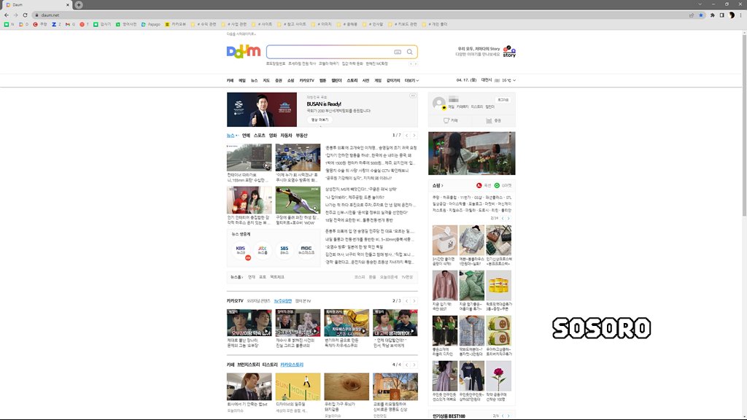
Task: Open the flower shop ad image
Action: [x=472, y=153]
